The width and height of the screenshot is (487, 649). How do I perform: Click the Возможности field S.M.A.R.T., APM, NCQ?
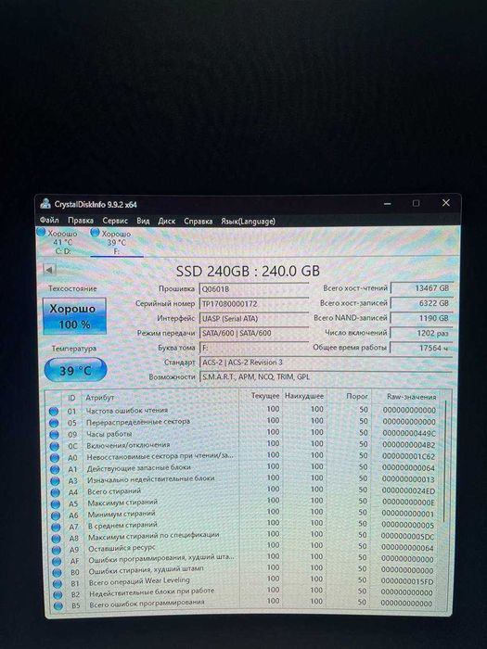point(325,376)
